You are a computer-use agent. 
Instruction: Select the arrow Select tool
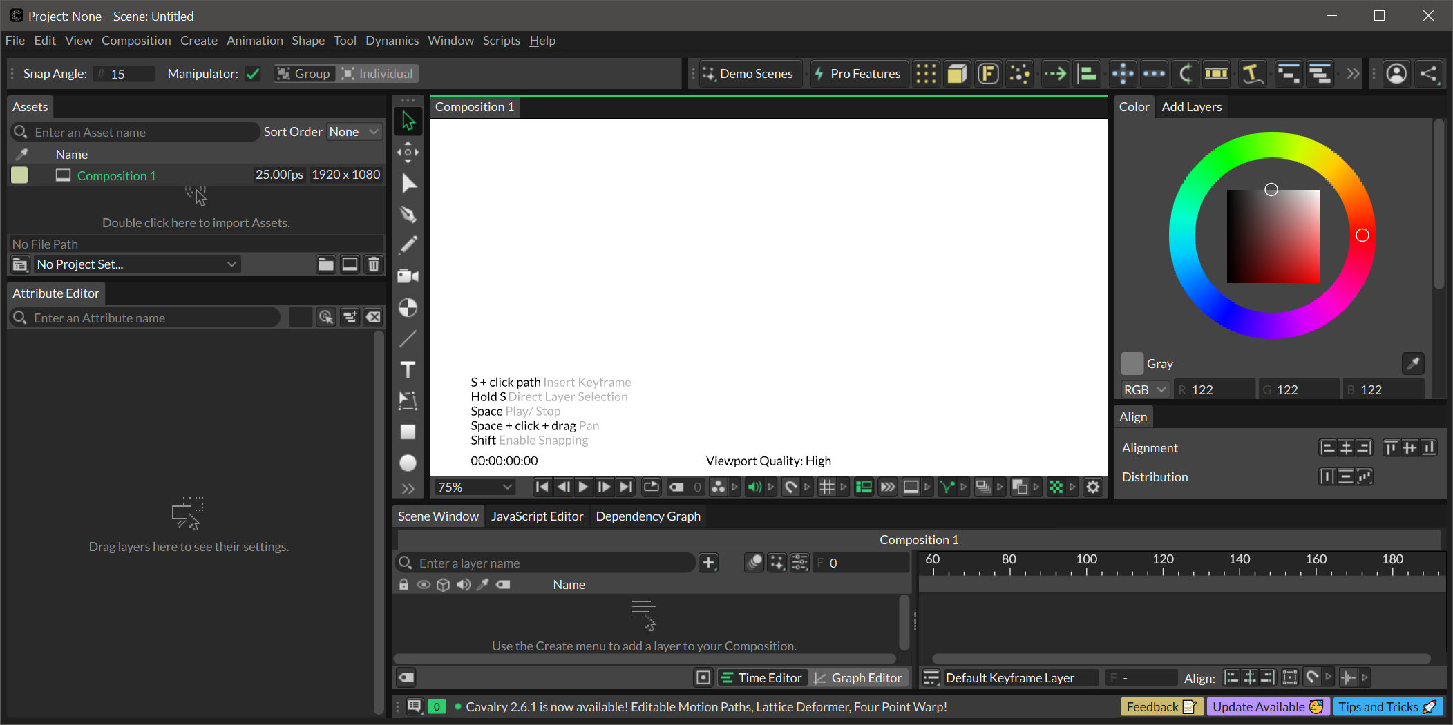[x=408, y=121]
